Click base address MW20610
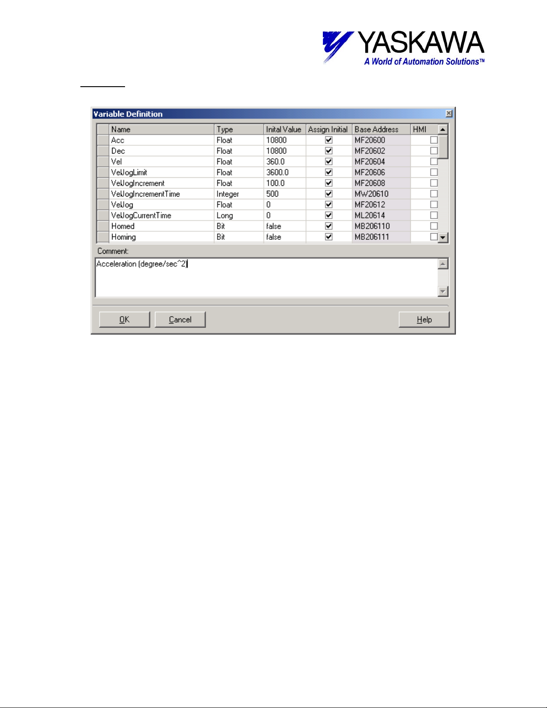This screenshot has width=547, height=708. [x=381, y=193]
